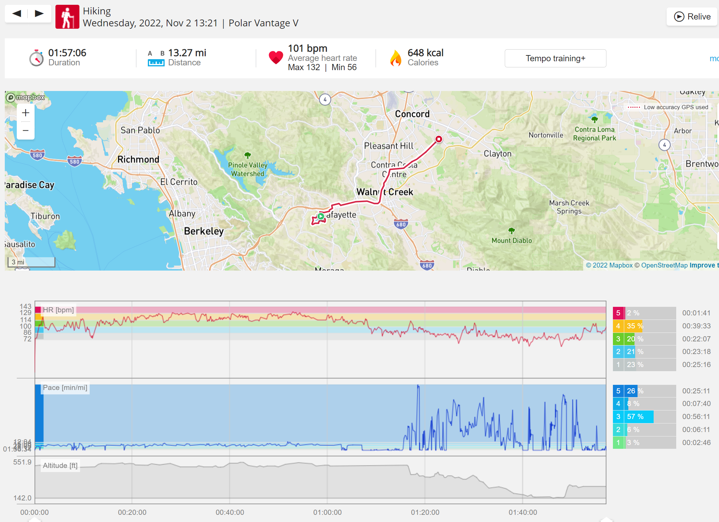Toggle the HR [bpm] graph label

tap(58, 310)
